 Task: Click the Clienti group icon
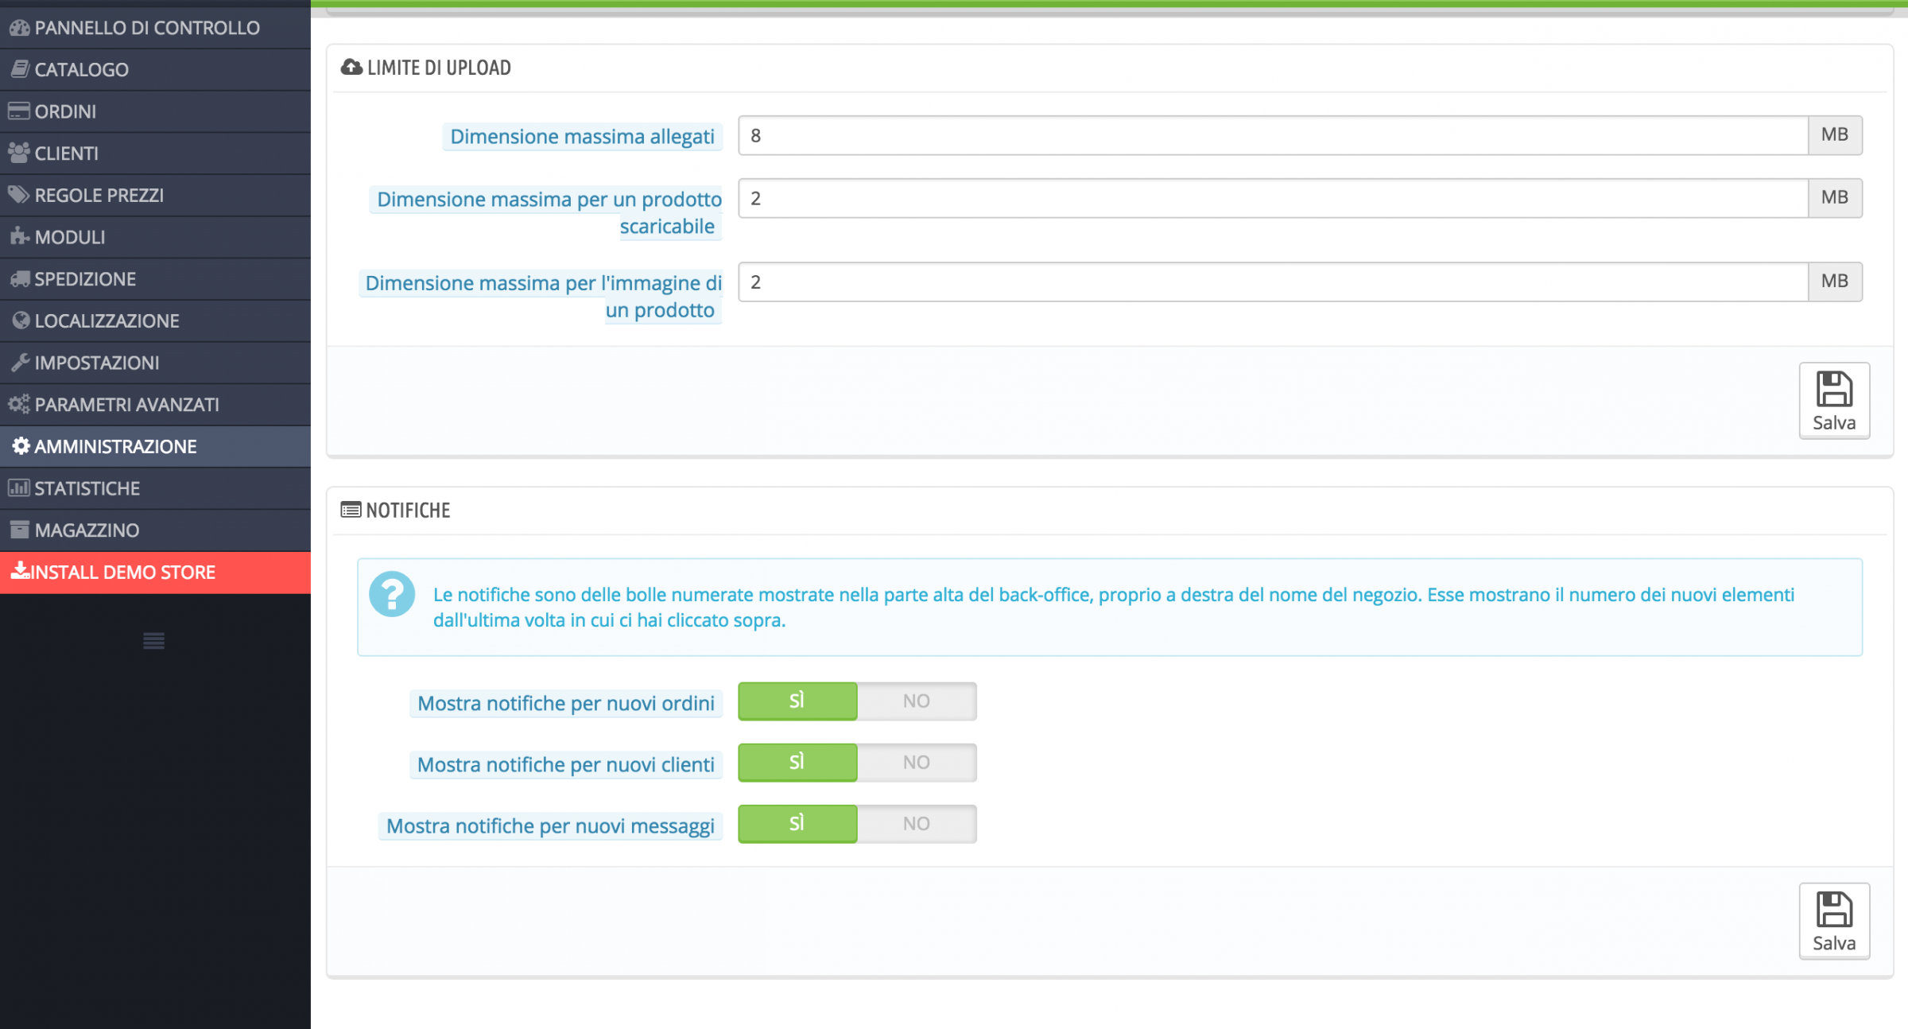(19, 153)
